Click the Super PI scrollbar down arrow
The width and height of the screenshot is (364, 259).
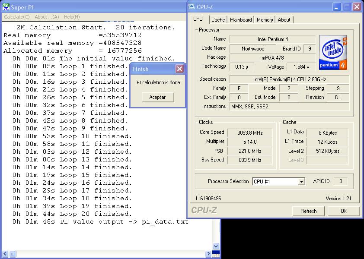point(217,246)
